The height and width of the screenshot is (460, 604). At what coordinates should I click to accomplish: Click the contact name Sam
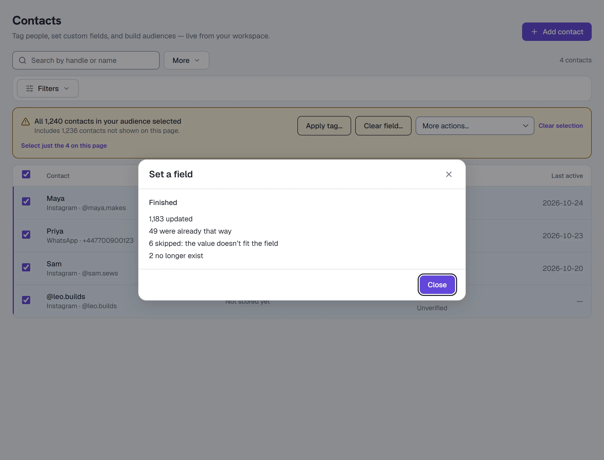54,264
